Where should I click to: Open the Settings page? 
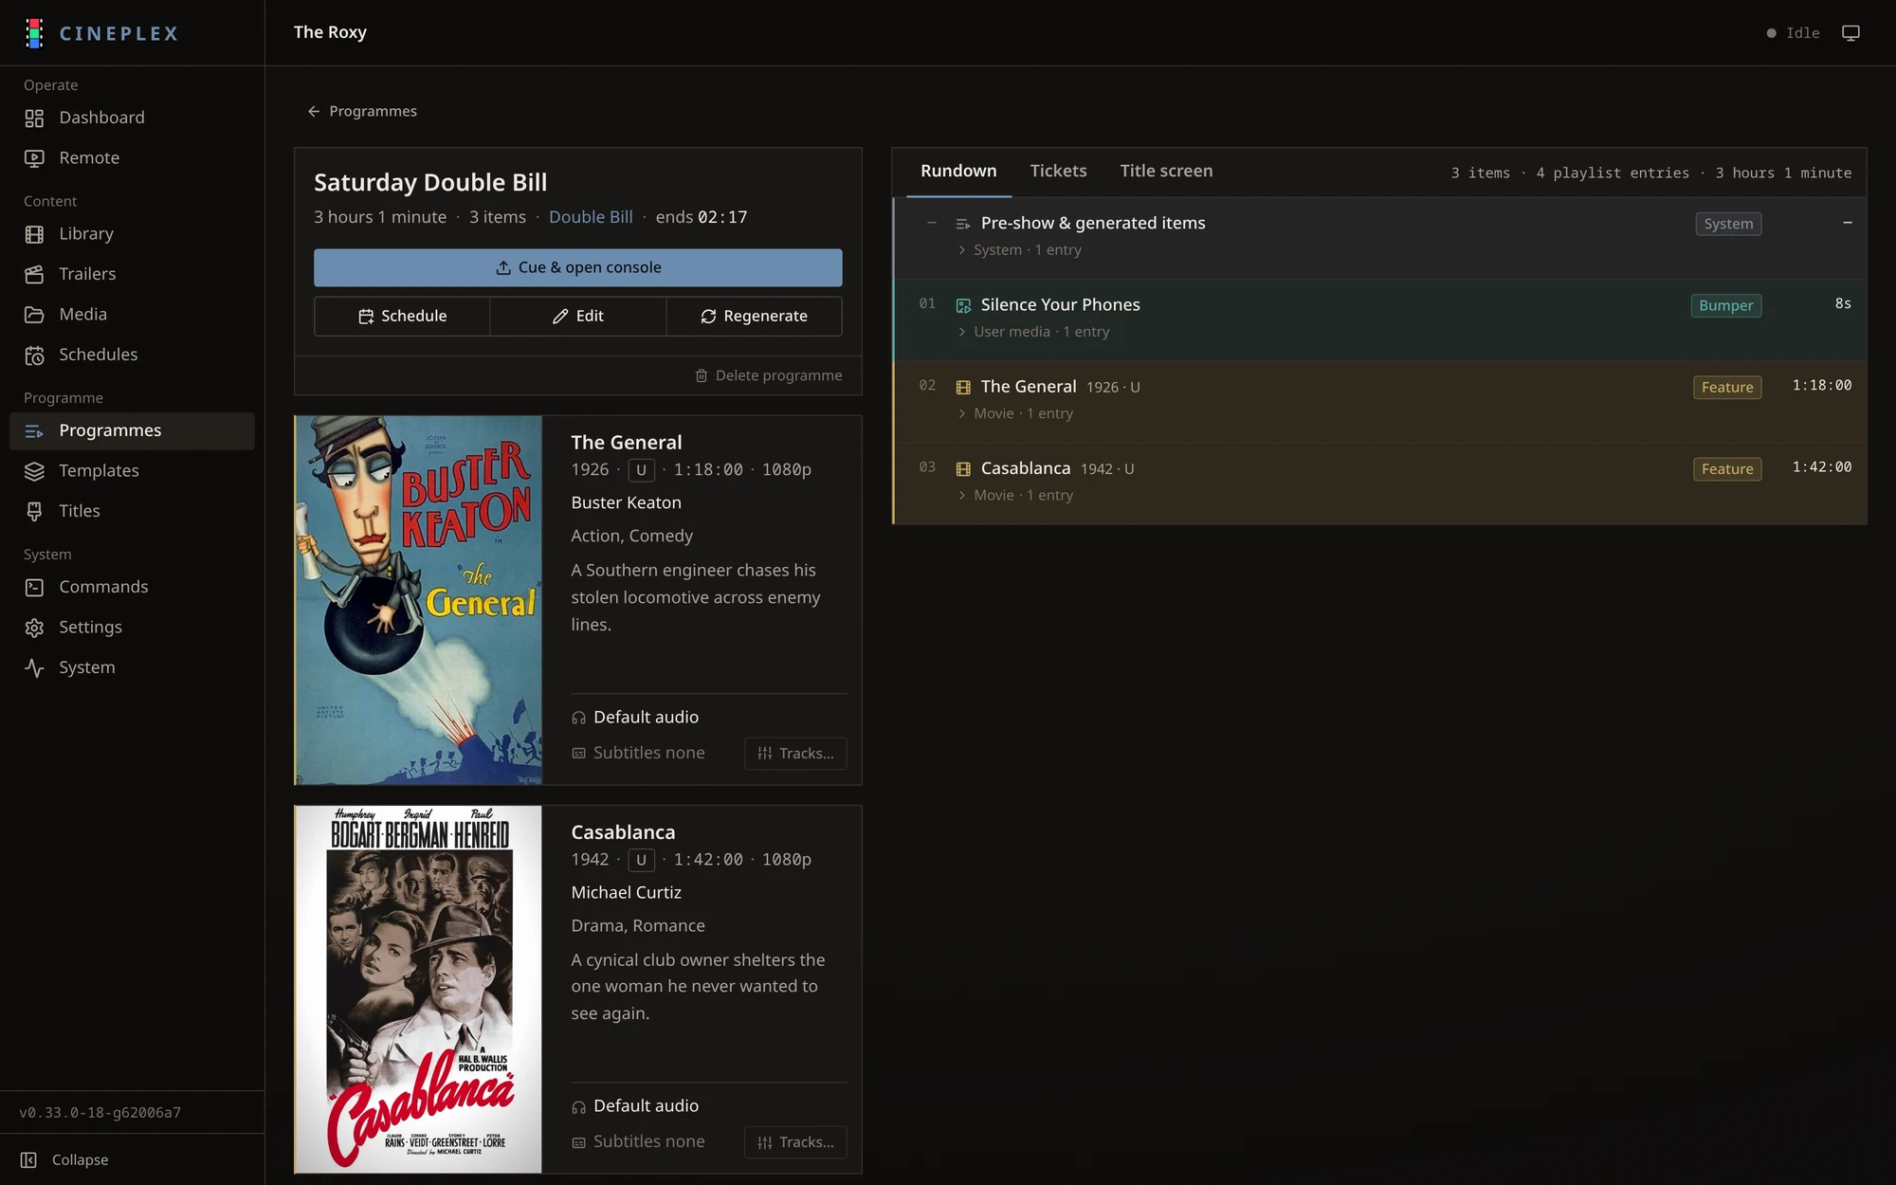[132, 628]
